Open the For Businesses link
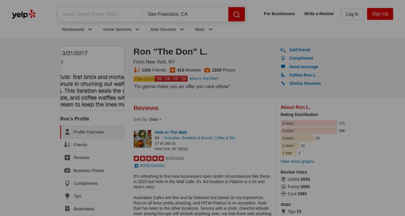This screenshot has height=216, width=405. click(279, 14)
